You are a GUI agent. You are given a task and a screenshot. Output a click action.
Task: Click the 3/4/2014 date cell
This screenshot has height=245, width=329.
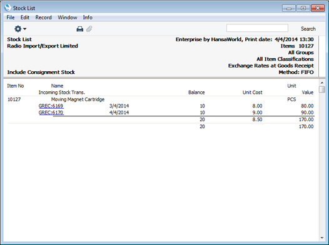[119, 106]
